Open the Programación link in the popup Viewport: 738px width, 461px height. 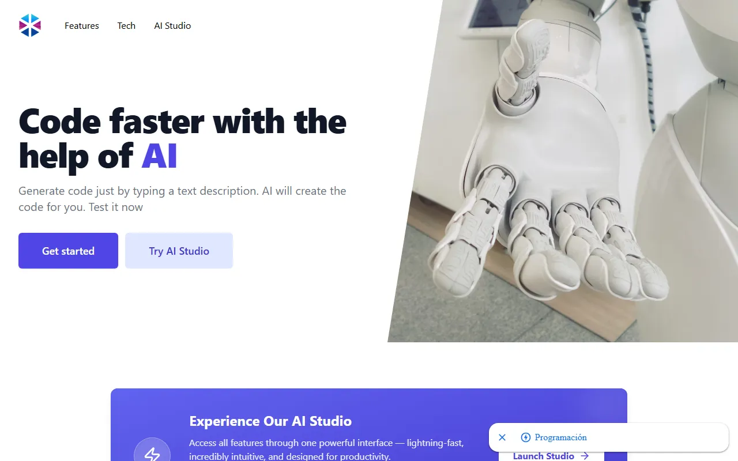tap(560, 437)
